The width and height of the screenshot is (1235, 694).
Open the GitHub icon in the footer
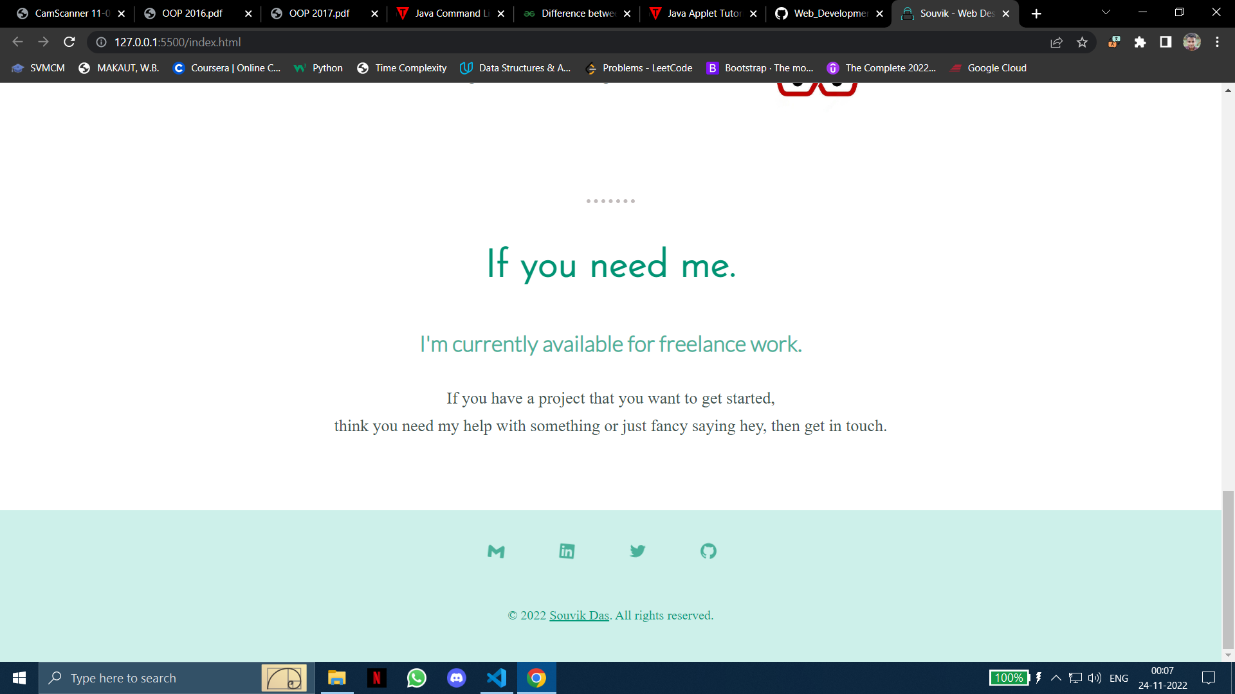(708, 551)
